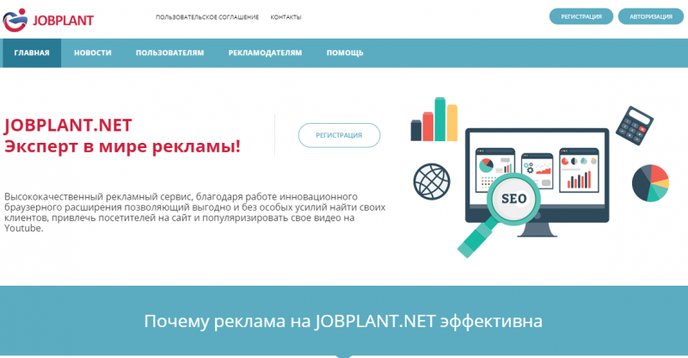The image size is (688, 358).
Task: Click the outlined РЕГИСТРАЦИЯ button beside the headline
Action: (339, 135)
